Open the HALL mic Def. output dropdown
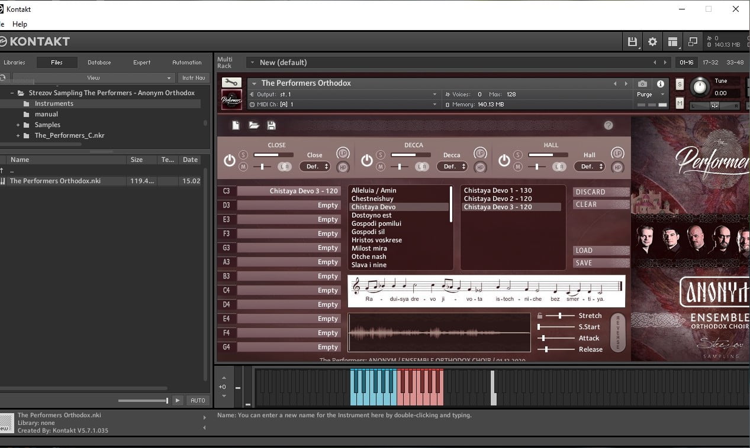Viewport: 750px width, 448px height. pos(589,167)
